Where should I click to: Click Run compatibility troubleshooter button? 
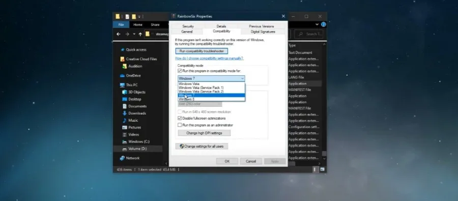click(x=202, y=51)
